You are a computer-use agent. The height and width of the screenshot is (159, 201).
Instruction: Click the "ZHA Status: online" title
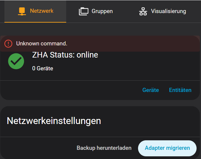[65, 55]
